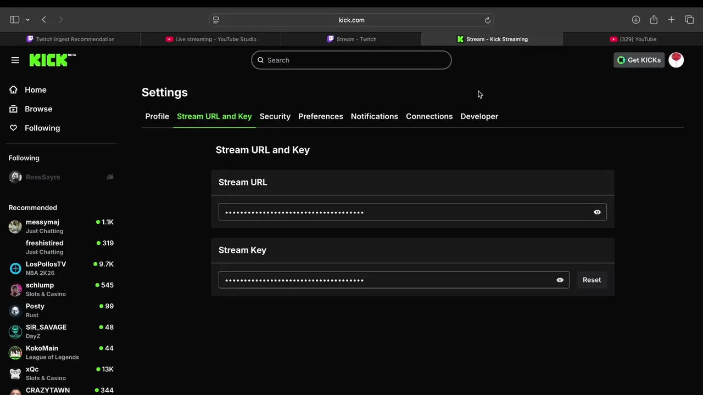This screenshot has width=703, height=395.
Task: Click offline icon next to RossSayre
Action: point(110,177)
